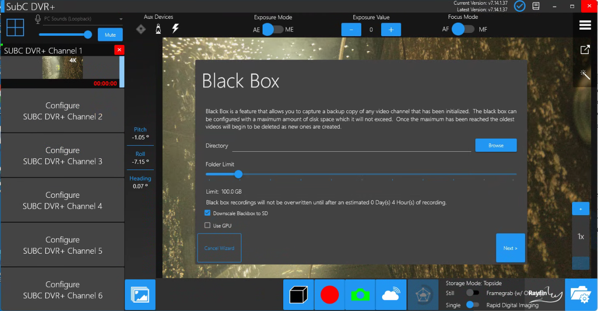Toggle Still / Framegrab switch

coord(472,293)
